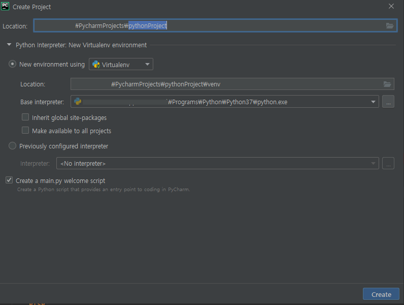Uncheck Create a main.py welcome script
This screenshot has width=404, height=305.
(x=9, y=180)
